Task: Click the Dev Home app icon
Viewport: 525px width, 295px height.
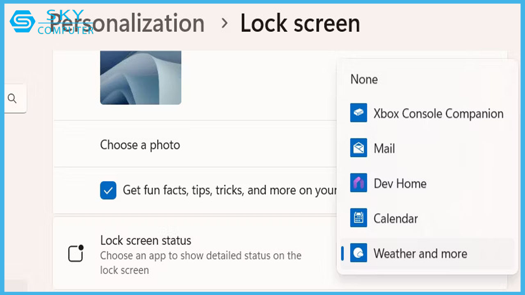Action: [358, 183]
